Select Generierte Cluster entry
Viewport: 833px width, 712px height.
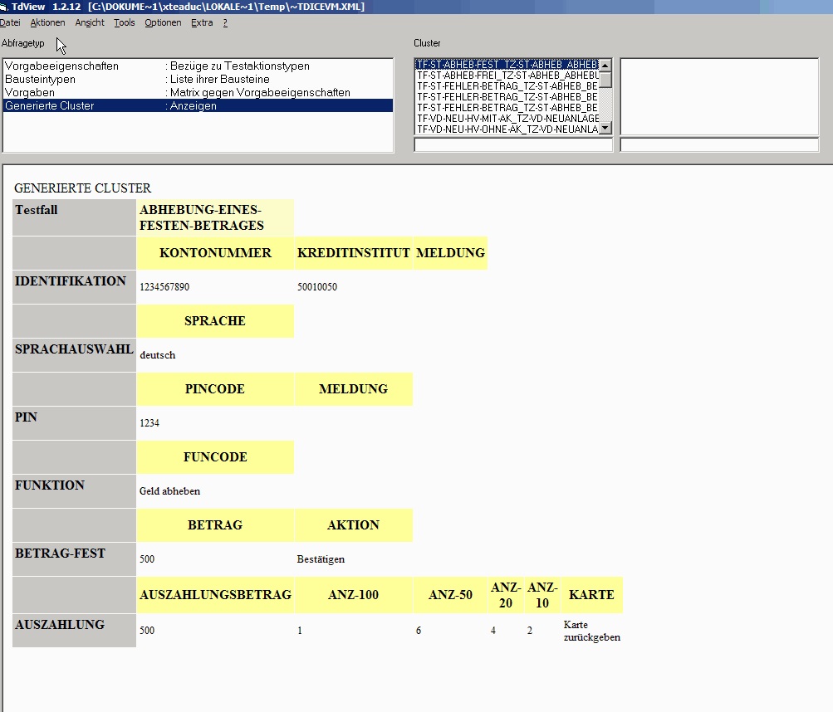50,105
